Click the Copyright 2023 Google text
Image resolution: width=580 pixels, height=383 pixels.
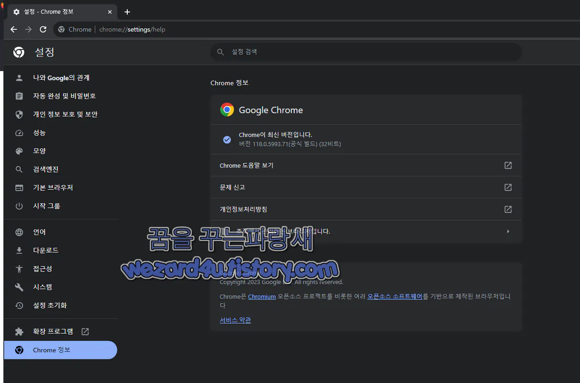point(281,282)
